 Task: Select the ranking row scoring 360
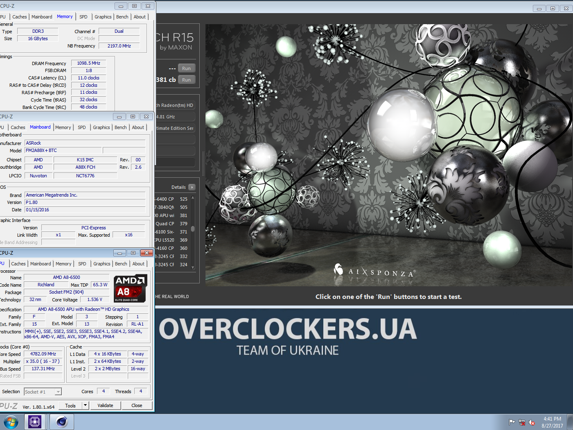pyautogui.click(x=172, y=248)
